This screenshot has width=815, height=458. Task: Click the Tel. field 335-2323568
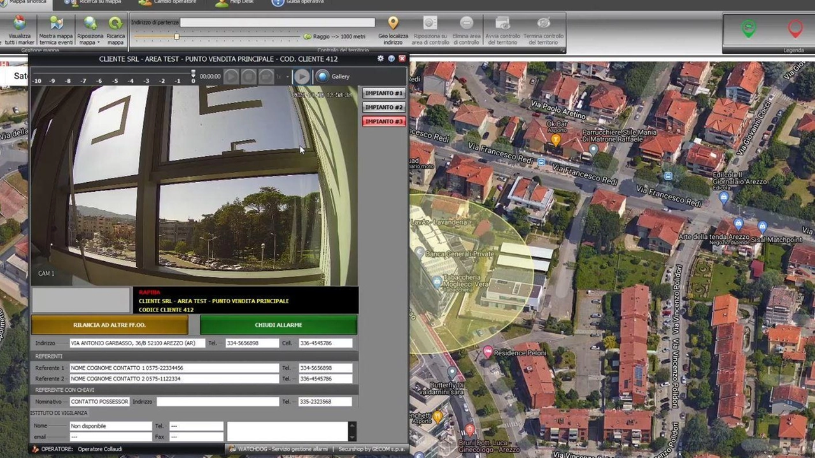(325, 401)
